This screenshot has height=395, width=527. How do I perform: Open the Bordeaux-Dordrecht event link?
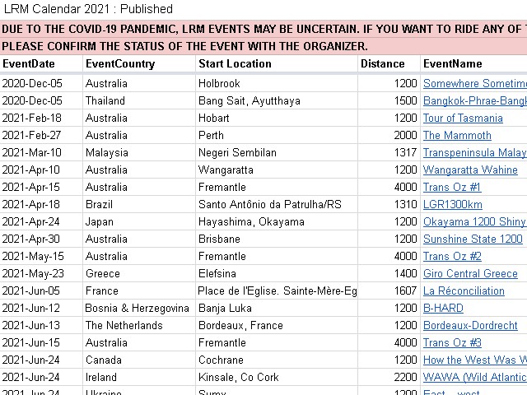470,326
